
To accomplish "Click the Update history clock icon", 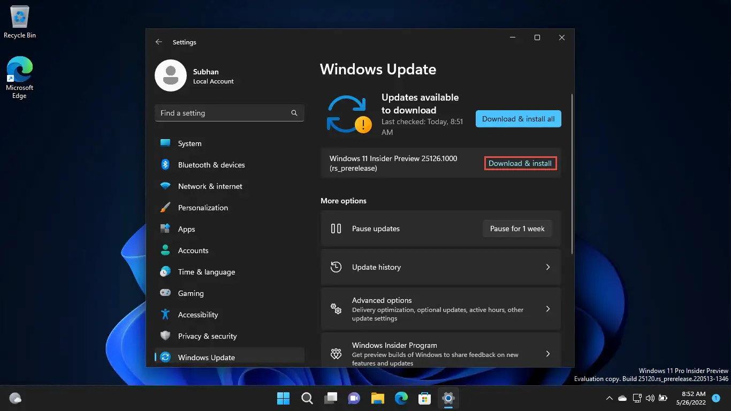I will click(x=336, y=267).
